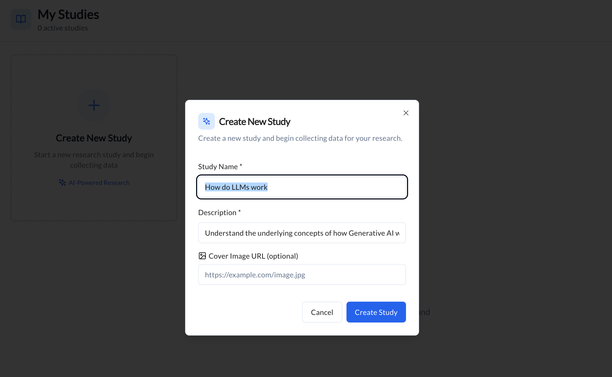The height and width of the screenshot is (377, 612).
Task: Click the book icon next to My Studies
Action: [21, 19]
